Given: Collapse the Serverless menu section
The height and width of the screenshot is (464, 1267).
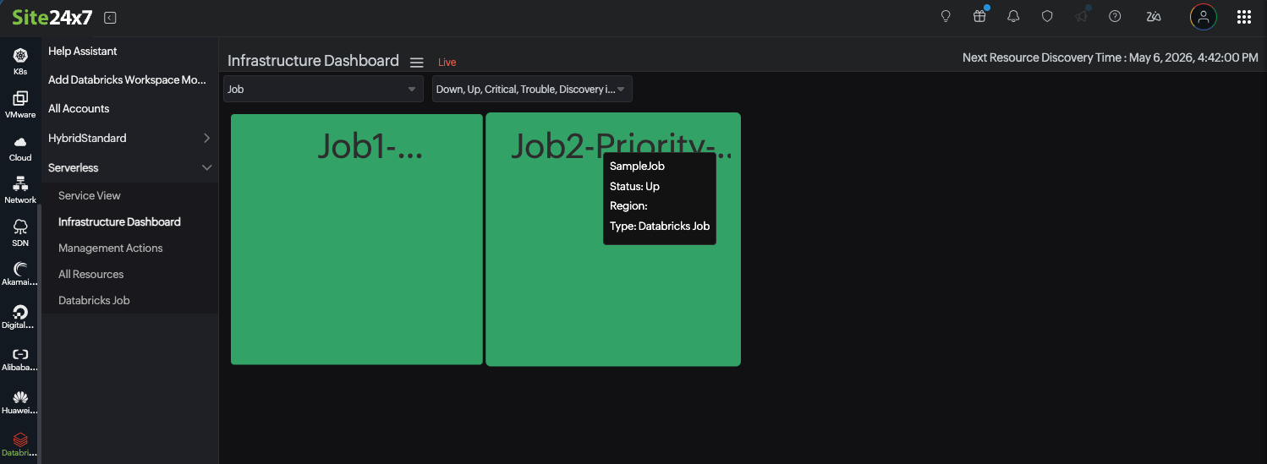Looking at the screenshot, I should pyautogui.click(x=130, y=167).
